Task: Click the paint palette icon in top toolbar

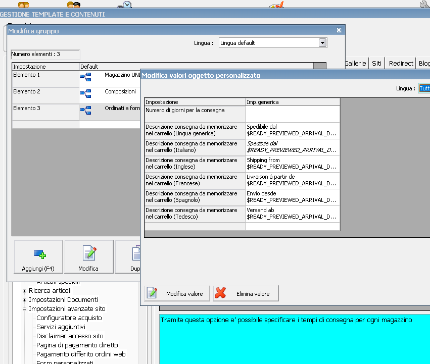Action: (x=276, y=4)
